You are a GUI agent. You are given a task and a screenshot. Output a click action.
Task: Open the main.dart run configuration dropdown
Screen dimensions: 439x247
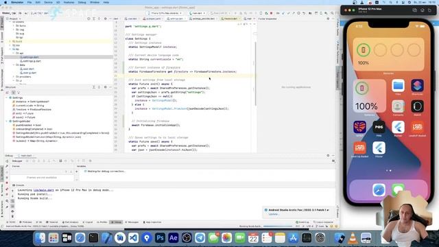[197, 13]
